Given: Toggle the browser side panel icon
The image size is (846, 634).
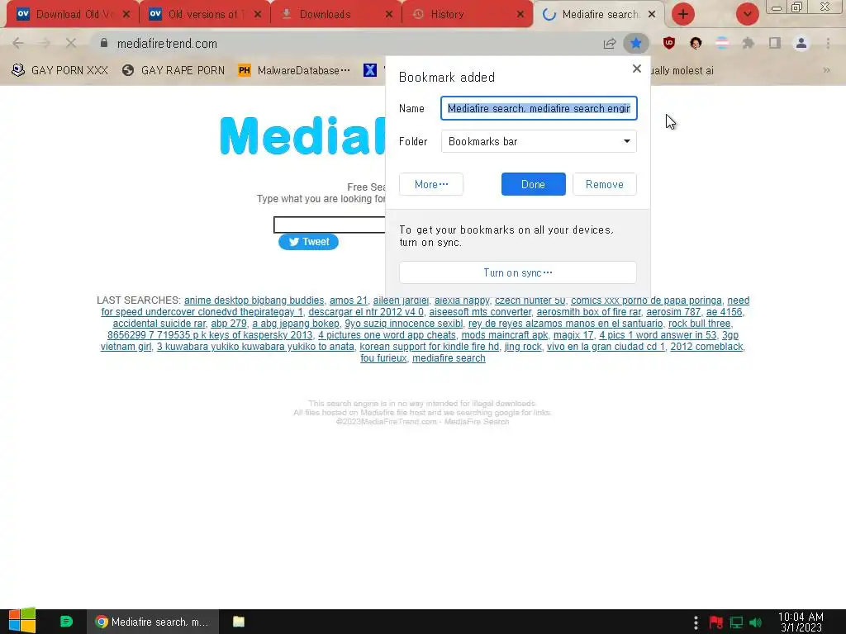Looking at the screenshot, I should coord(775,43).
